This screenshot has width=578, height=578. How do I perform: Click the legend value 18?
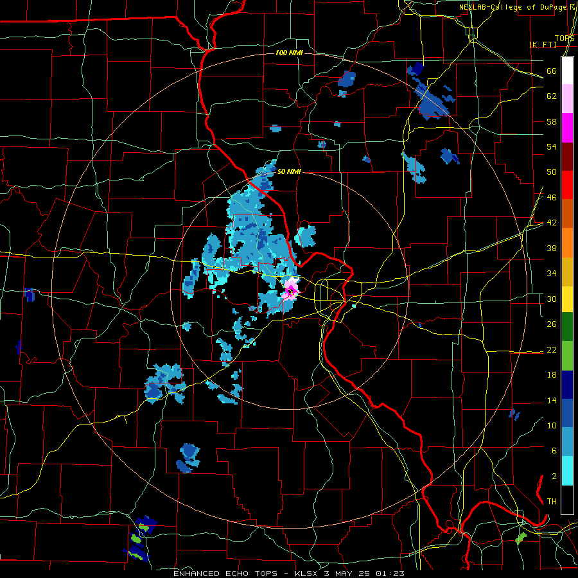point(552,375)
